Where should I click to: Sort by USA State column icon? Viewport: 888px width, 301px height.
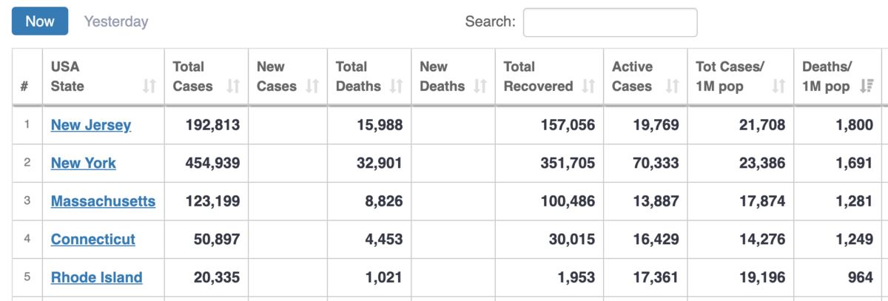[x=149, y=87]
